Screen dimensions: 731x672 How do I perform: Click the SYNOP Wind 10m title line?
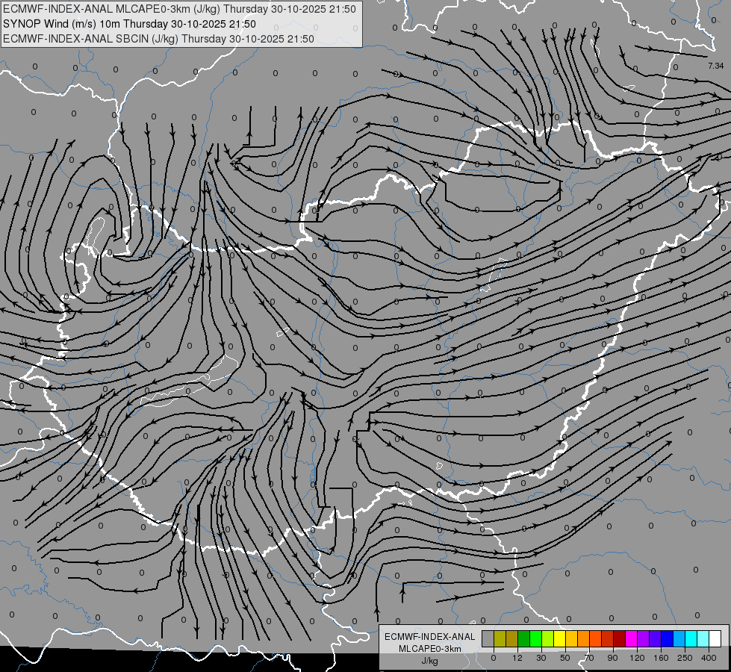coord(129,24)
